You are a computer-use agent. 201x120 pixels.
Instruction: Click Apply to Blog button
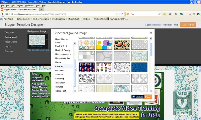click(188, 25)
